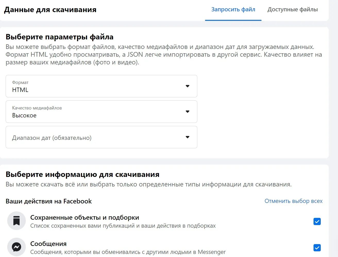
Task: Expand the Диапазон дат (обязательно) dropdown
Action: coord(102,137)
